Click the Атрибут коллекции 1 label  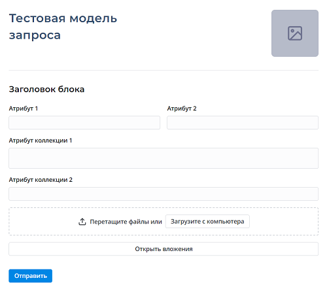(x=41, y=141)
